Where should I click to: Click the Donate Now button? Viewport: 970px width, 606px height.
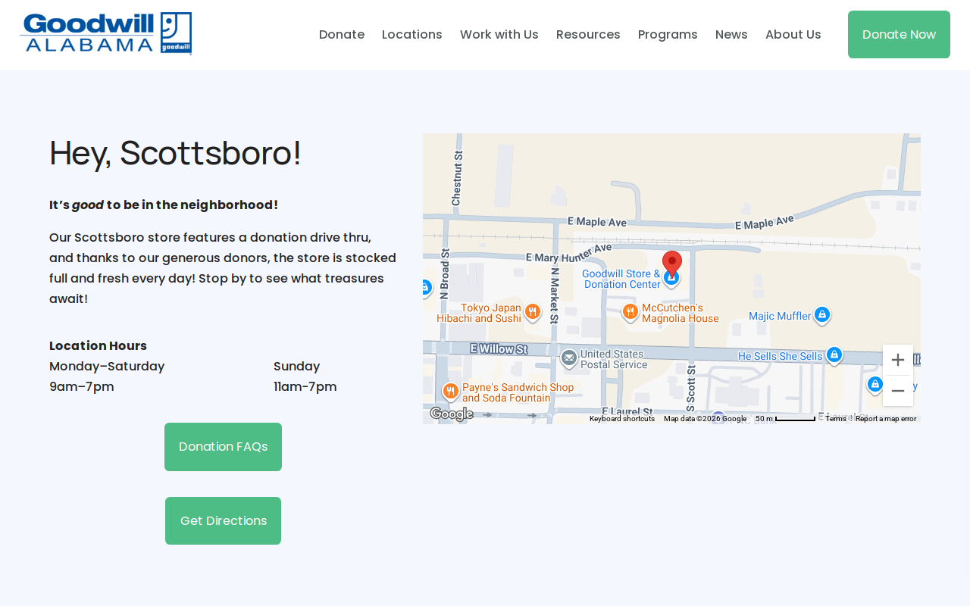pyautogui.click(x=899, y=35)
